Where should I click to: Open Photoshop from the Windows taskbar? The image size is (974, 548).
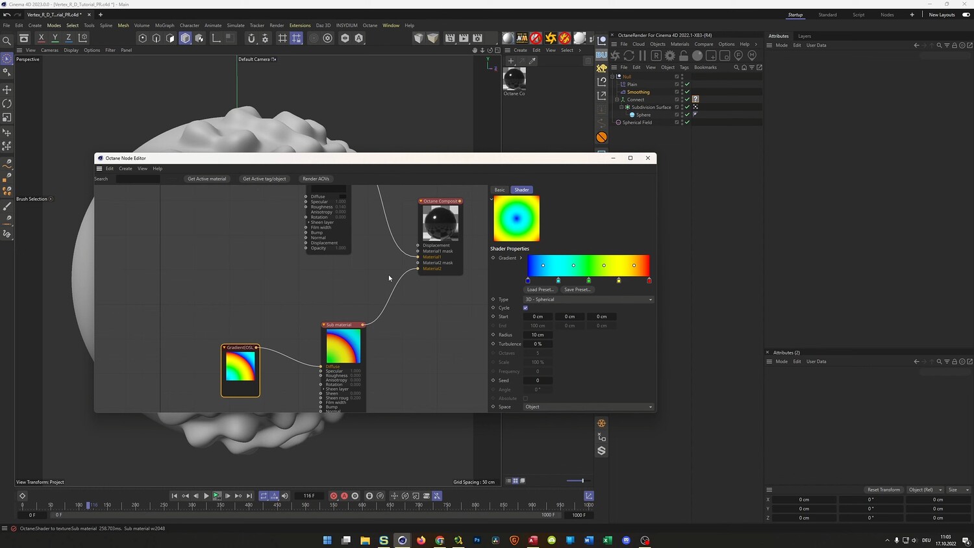point(477,540)
